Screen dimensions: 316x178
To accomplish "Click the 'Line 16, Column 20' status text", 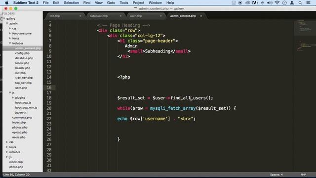I will (16, 175).
